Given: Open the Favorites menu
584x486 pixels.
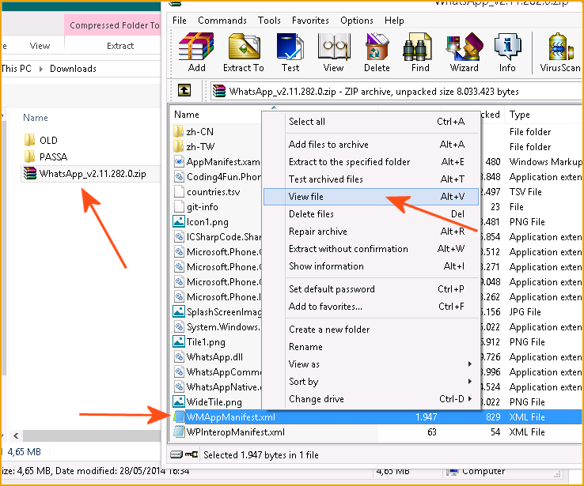Looking at the screenshot, I should (x=310, y=21).
